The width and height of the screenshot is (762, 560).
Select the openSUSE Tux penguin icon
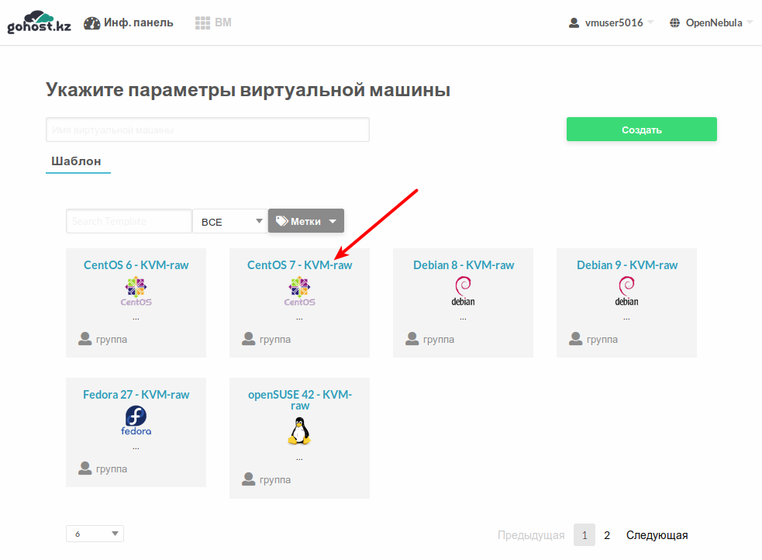coord(299,432)
